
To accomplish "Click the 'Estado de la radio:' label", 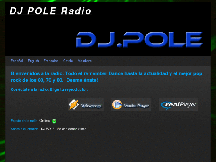I will (25, 121).
